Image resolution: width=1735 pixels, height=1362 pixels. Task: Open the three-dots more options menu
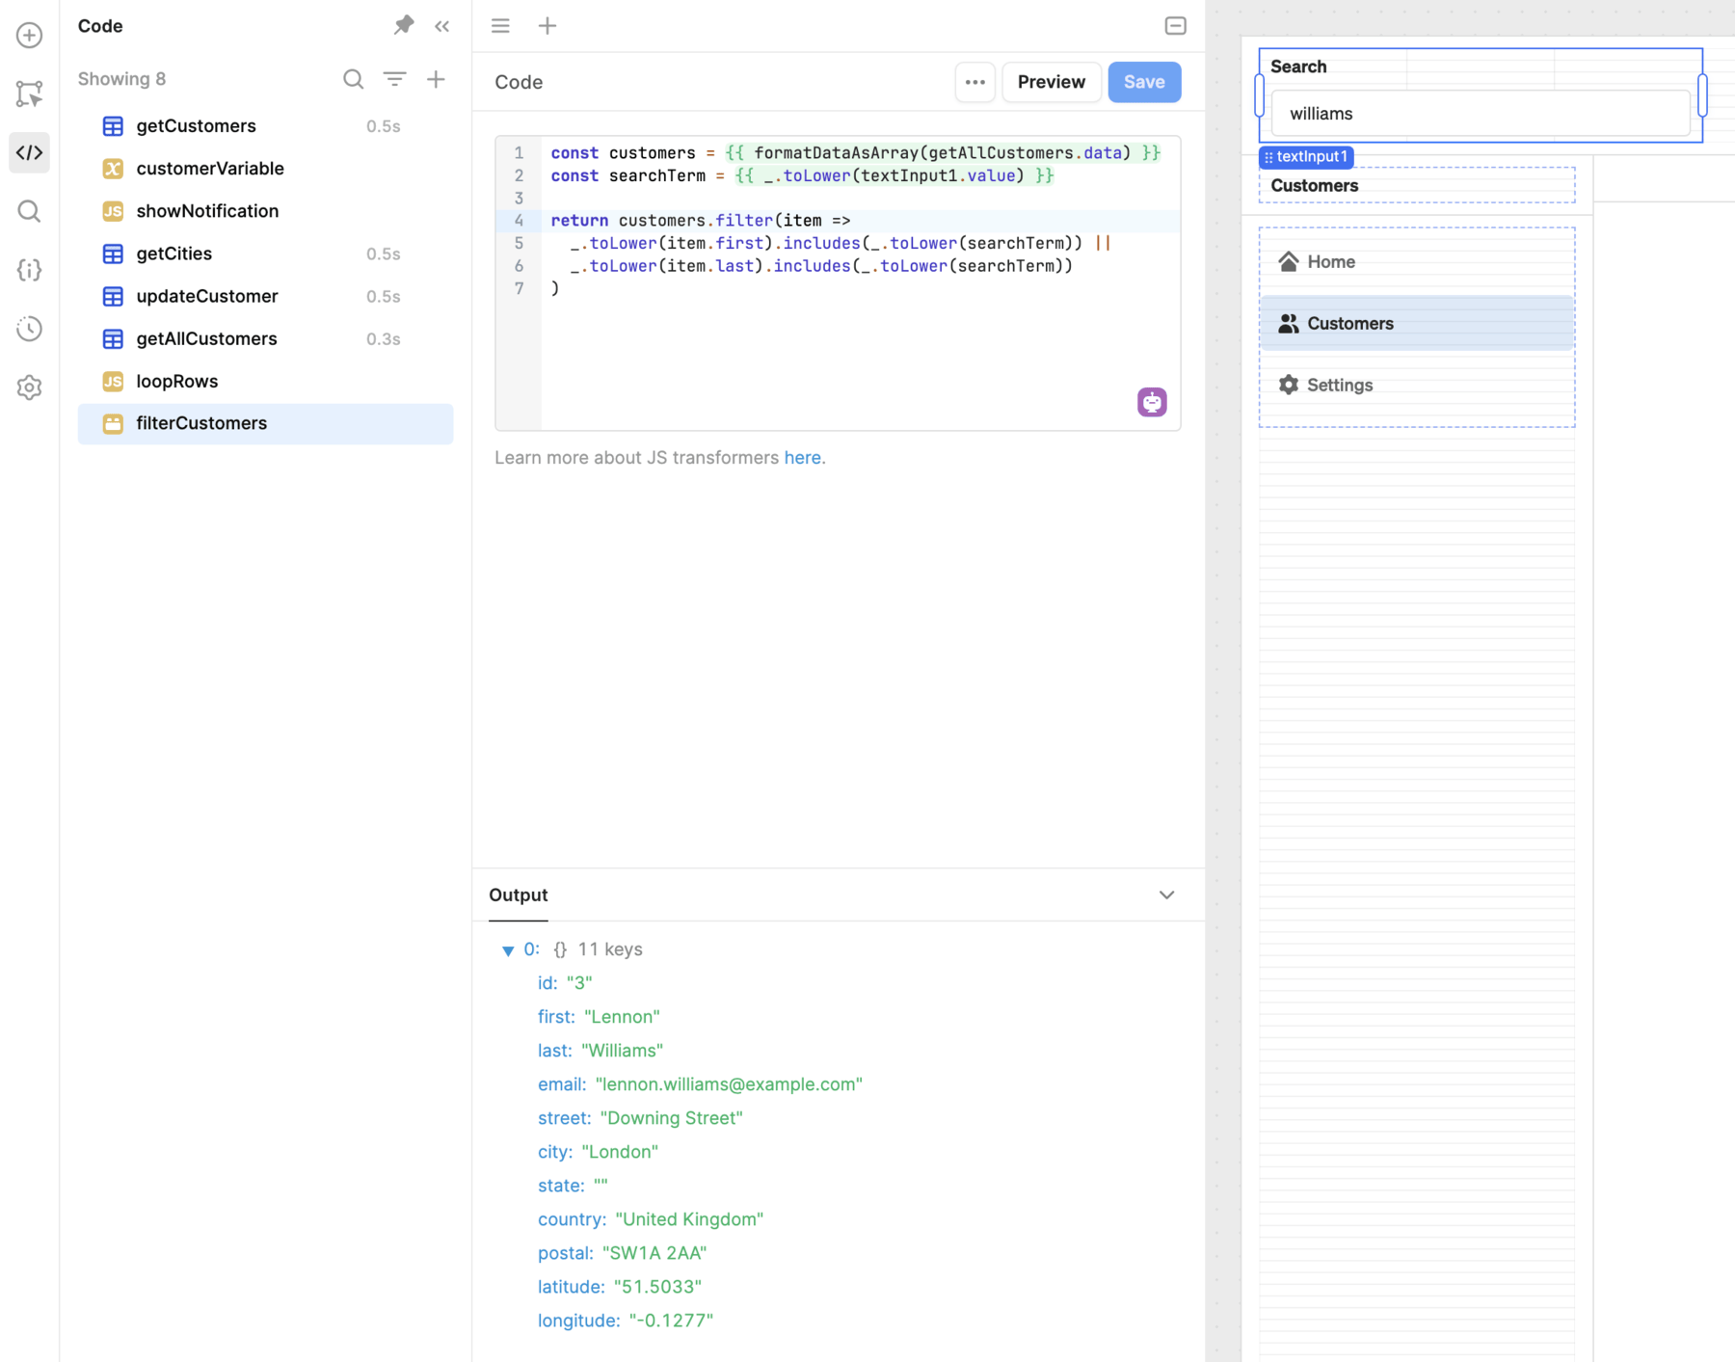tap(974, 82)
